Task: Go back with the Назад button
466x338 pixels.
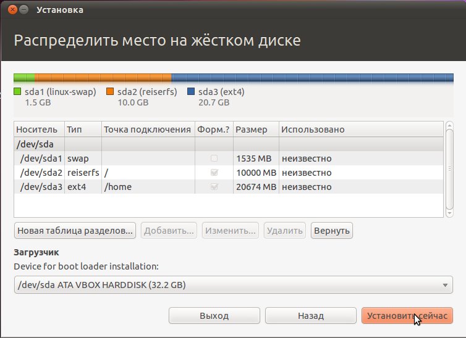Action: (x=311, y=315)
